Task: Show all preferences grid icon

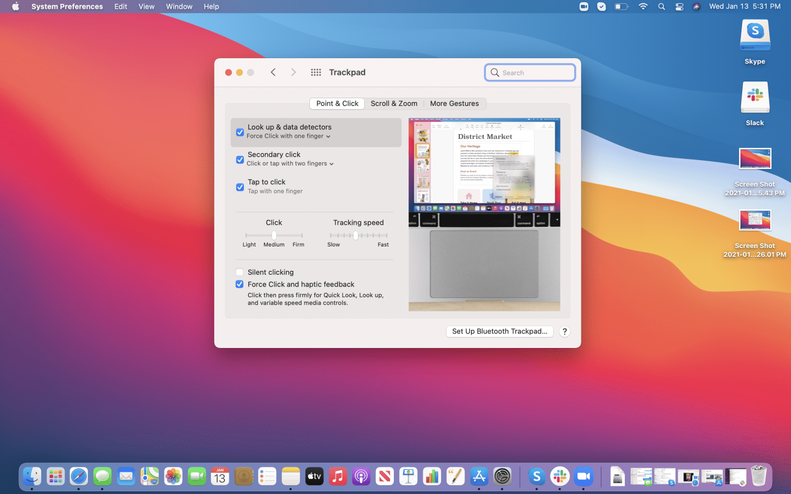Action: tap(316, 72)
